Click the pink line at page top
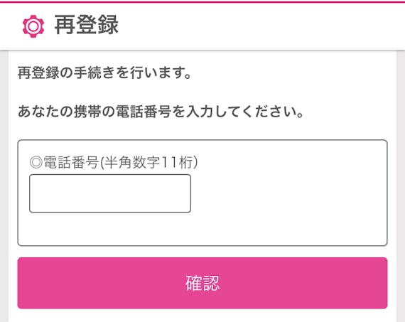Screen dimensions: 405x322 (x=202, y=2)
